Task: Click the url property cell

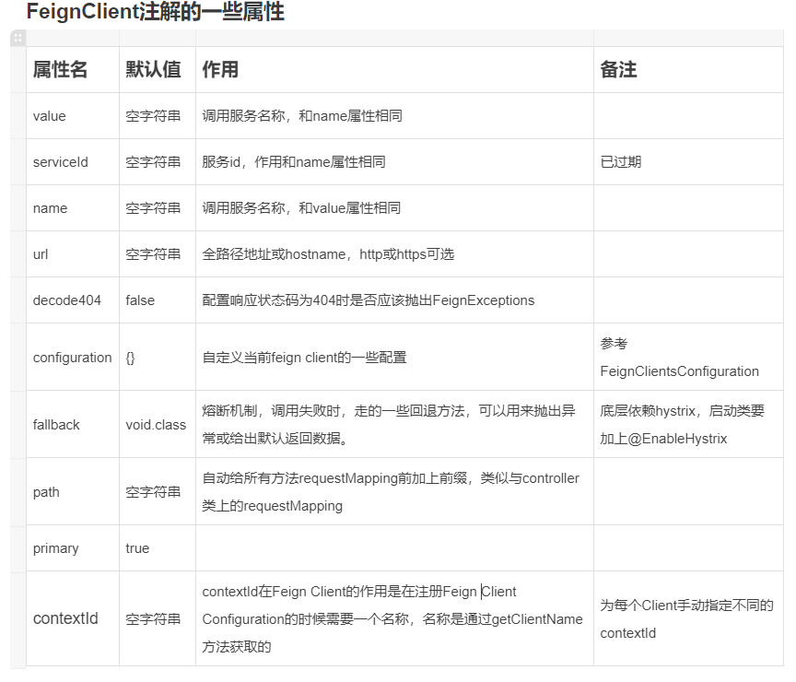Action: tap(41, 253)
